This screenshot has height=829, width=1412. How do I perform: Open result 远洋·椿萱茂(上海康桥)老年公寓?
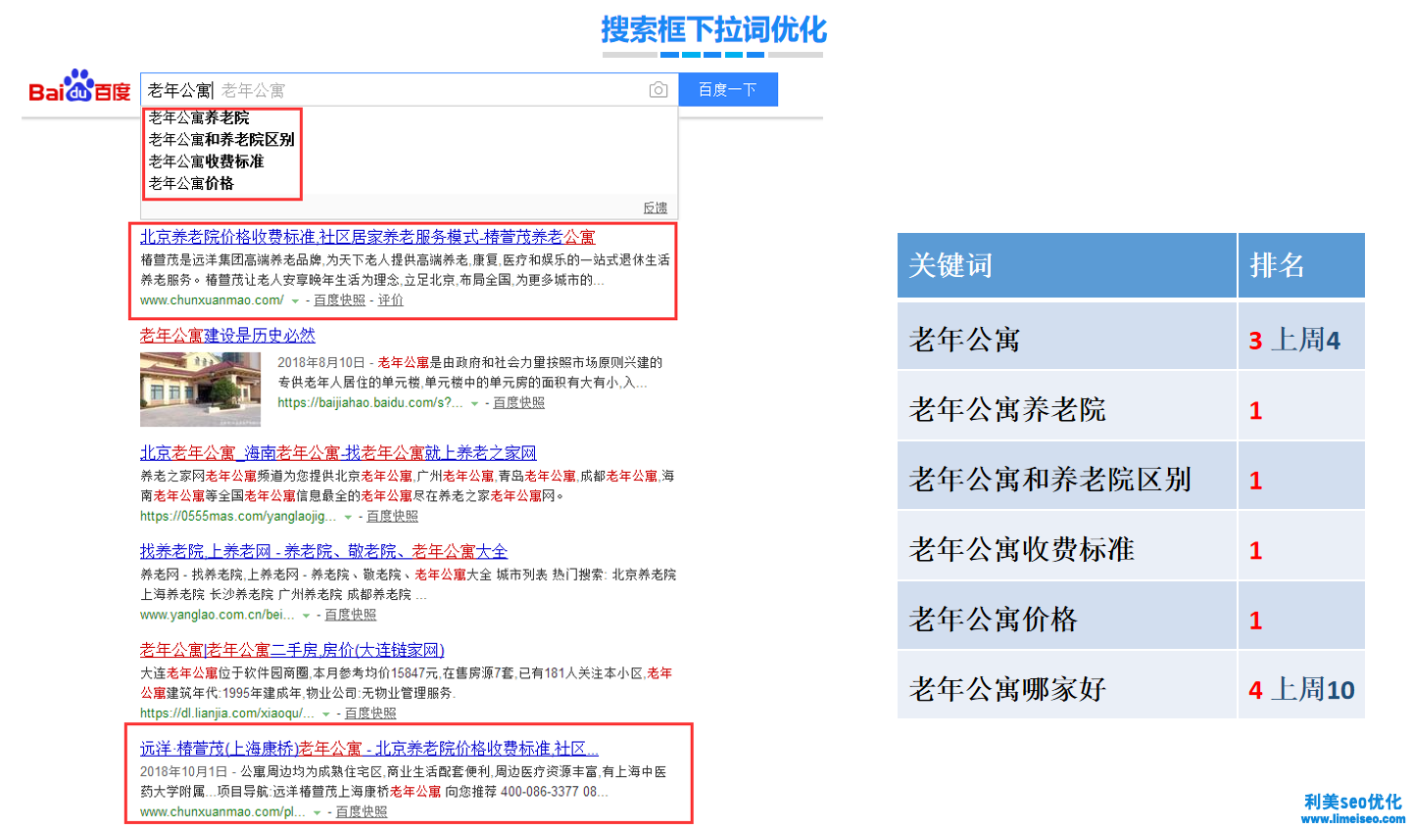(369, 749)
